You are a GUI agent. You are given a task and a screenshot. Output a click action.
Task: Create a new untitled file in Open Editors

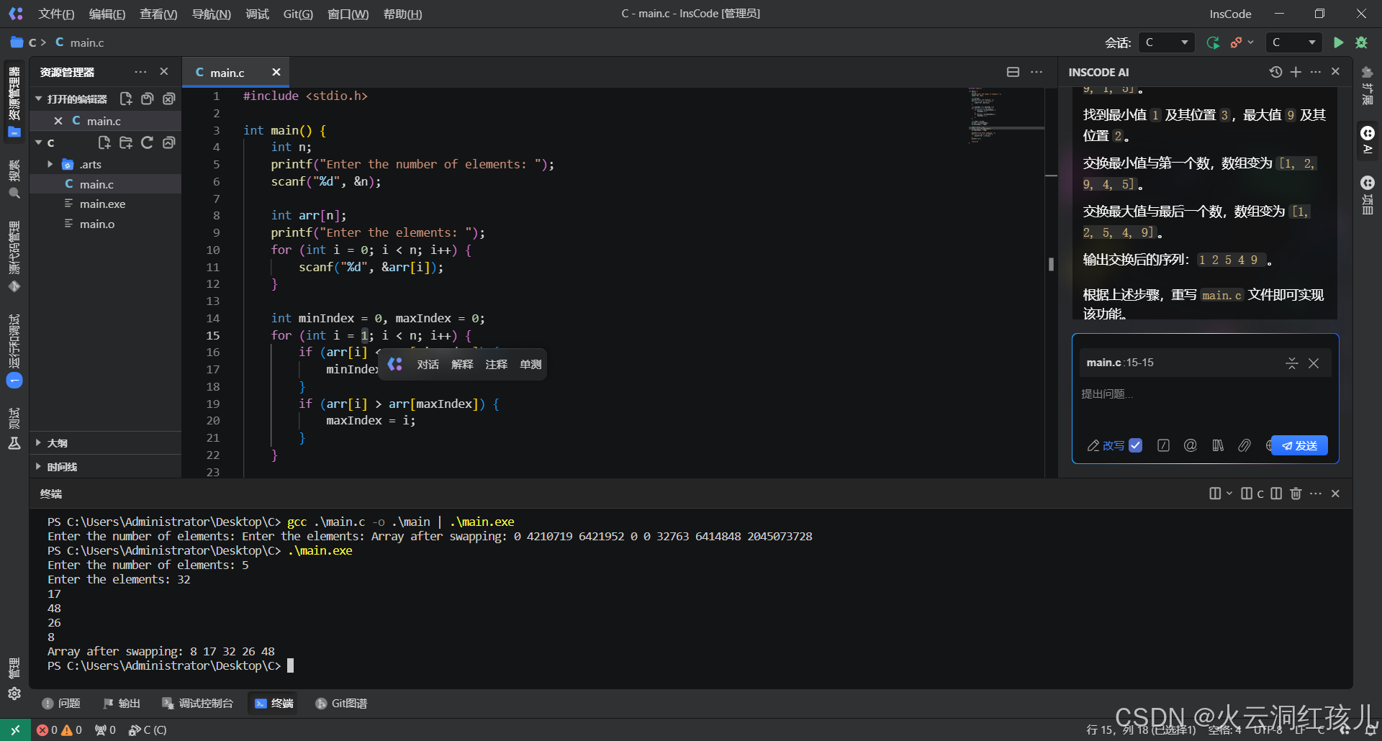(126, 99)
